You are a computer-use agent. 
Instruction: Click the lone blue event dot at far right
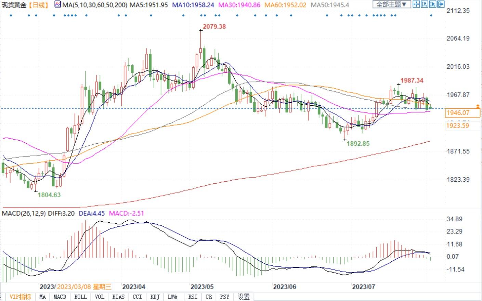point(431,15)
